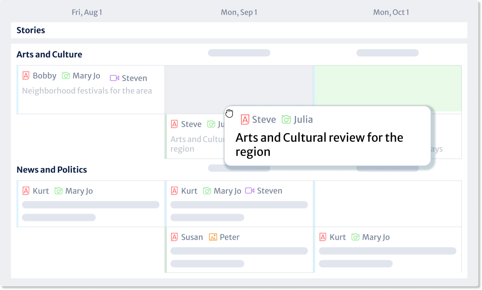Image resolution: width=482 pixels, height=290 pixels.
Task: Click the writer icon beside Bobby
Action: tap(26, 75)
